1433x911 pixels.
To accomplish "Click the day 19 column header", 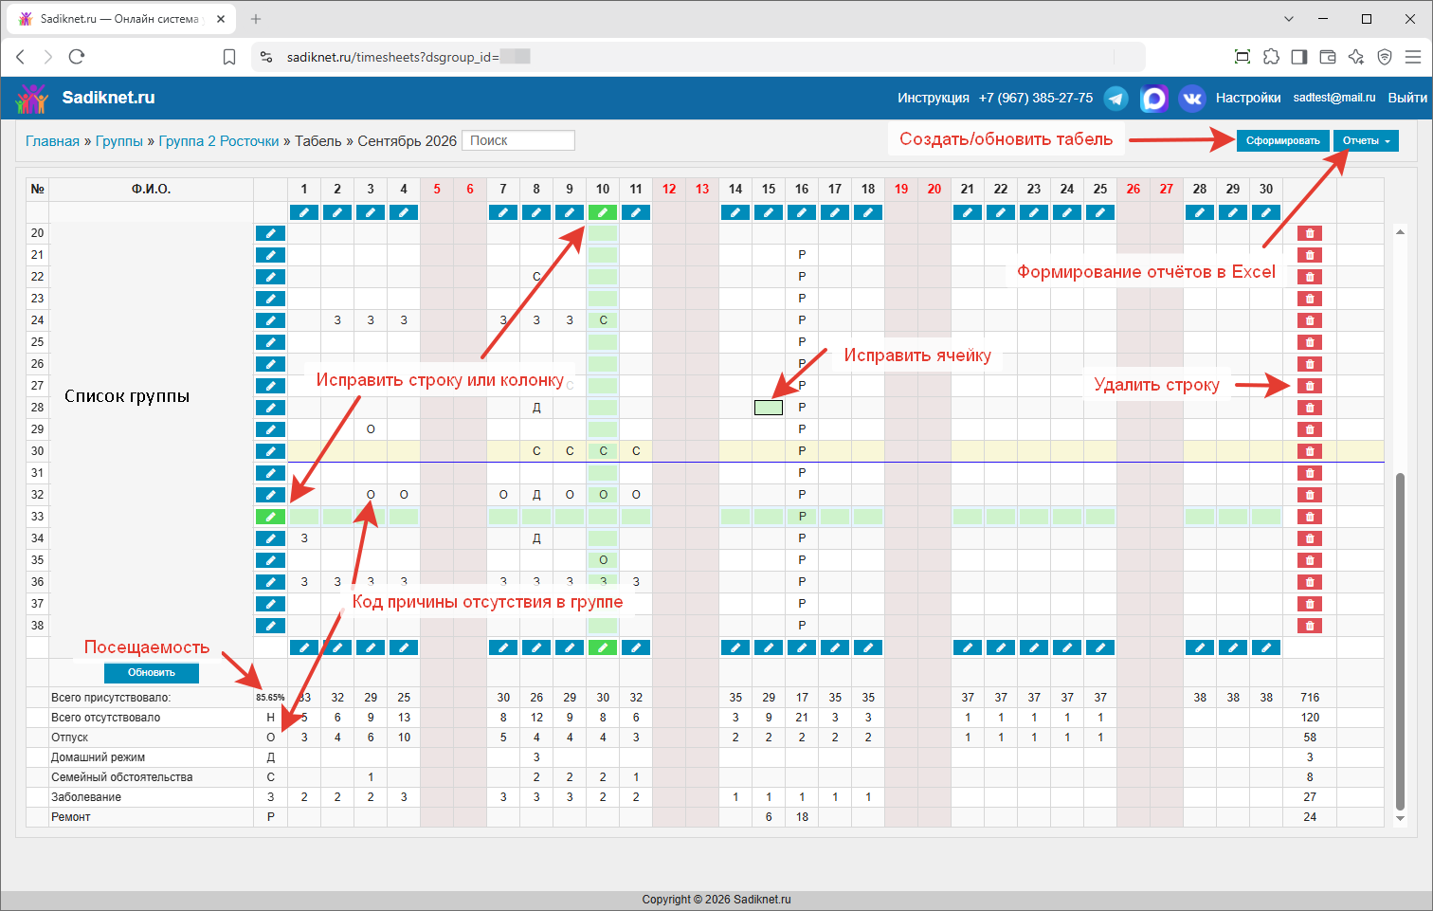I will tap(901, 189).
